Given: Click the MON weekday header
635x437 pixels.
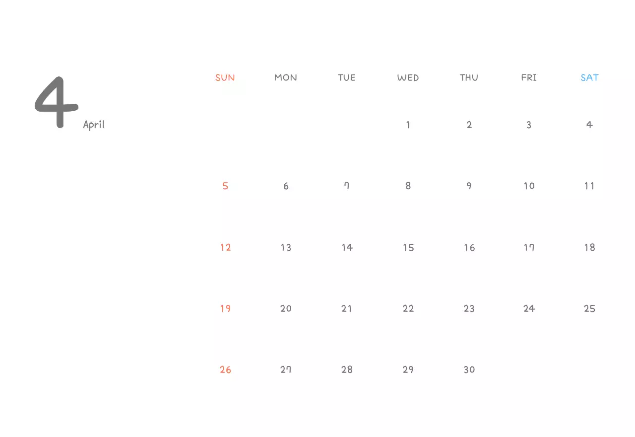Looking at the screenshot, I should [x=286, y=77].
